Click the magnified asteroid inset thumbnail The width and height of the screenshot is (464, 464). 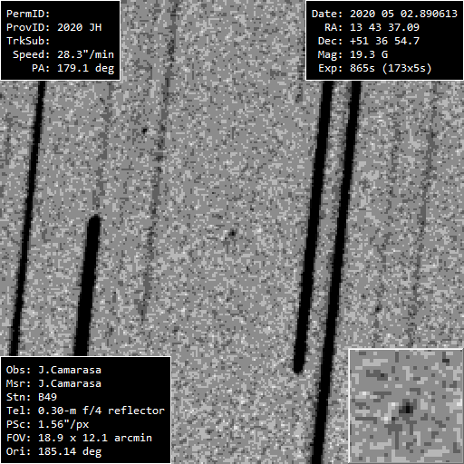tap(406, 406)
